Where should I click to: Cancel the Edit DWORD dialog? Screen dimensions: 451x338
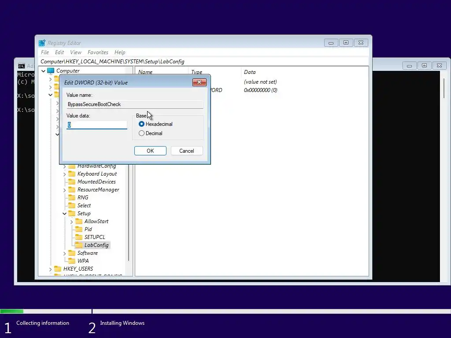187,151
